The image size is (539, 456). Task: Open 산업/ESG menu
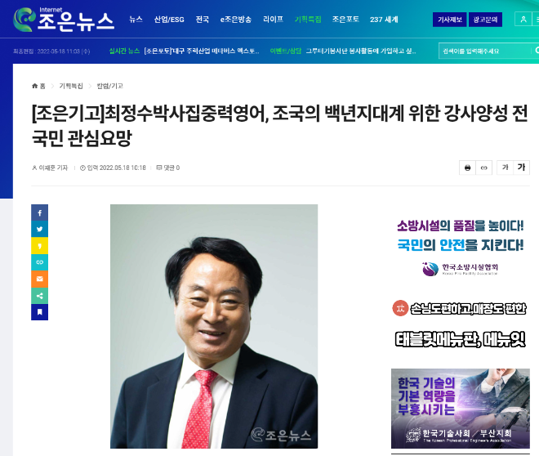click(x=169, y=20)
